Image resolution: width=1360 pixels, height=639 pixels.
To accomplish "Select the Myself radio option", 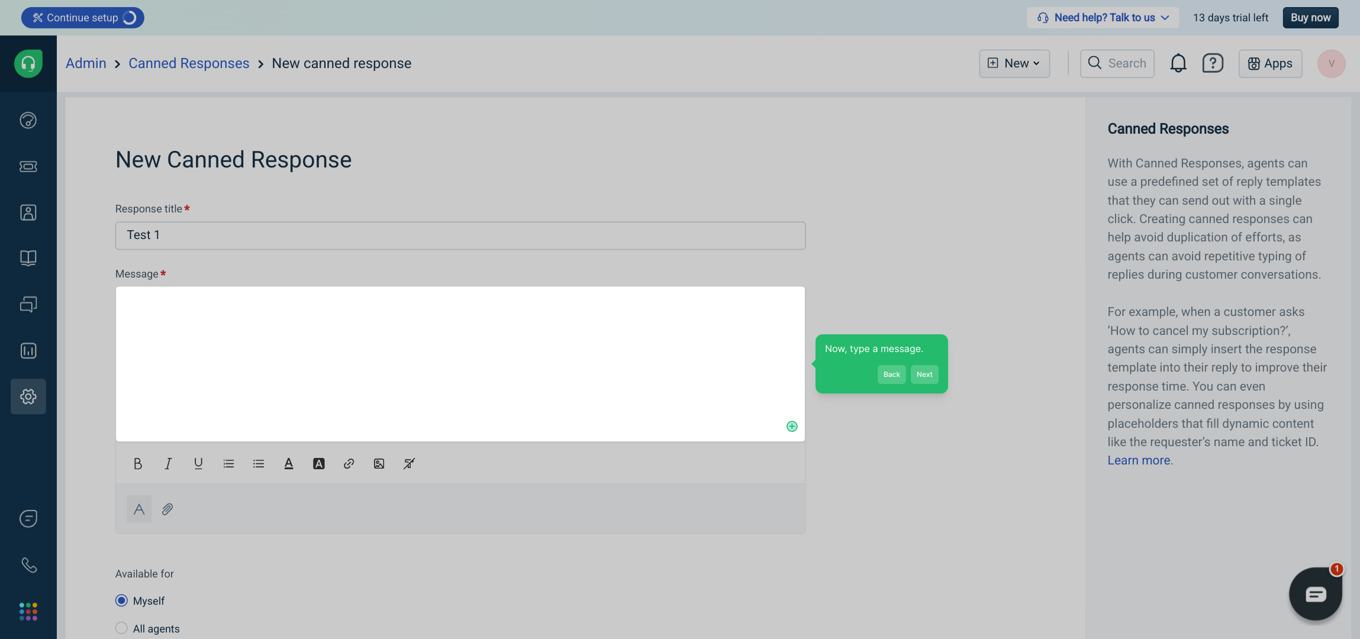I will click(121, 601).
